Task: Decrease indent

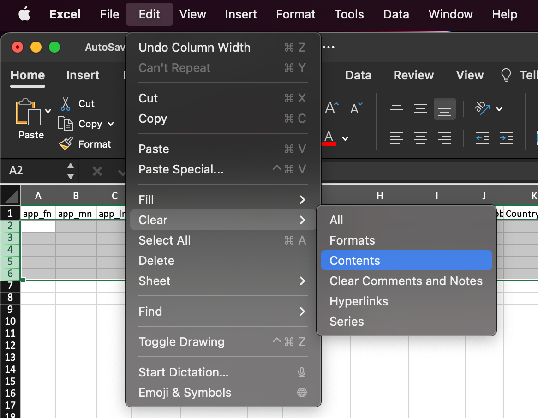Action: pyautogui.click(x=483, y=138)
